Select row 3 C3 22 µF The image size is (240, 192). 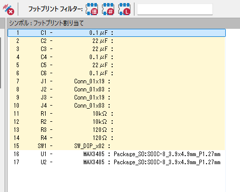(117, 49)
